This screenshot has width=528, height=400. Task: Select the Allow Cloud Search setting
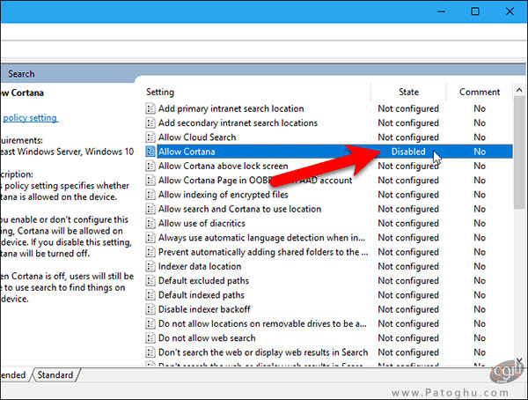197,137
